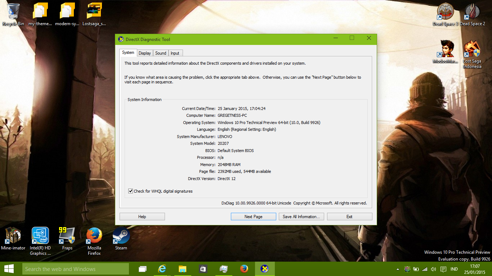The image size is (492, 276).
Task: Click the IND input language indicator
Action: coord(454,269)
